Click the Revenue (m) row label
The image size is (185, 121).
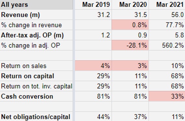tap(20, 15)
